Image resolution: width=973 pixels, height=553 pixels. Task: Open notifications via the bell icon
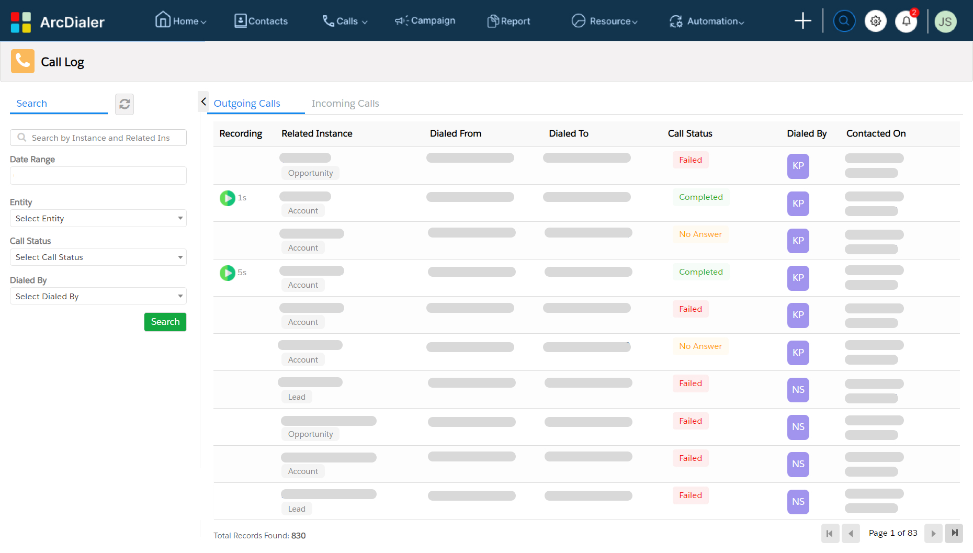[906, 21]
